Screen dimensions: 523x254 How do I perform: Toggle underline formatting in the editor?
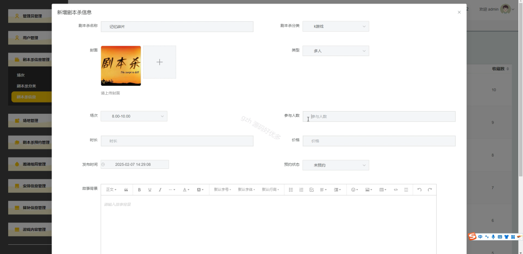[x=150, y=190]
